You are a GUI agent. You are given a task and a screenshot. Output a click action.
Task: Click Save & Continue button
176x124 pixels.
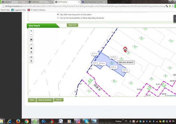pyautogui.click(x=45, y=100)
